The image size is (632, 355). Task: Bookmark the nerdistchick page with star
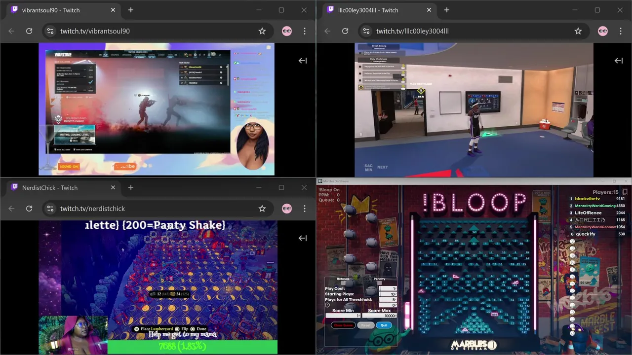point(262,209)
